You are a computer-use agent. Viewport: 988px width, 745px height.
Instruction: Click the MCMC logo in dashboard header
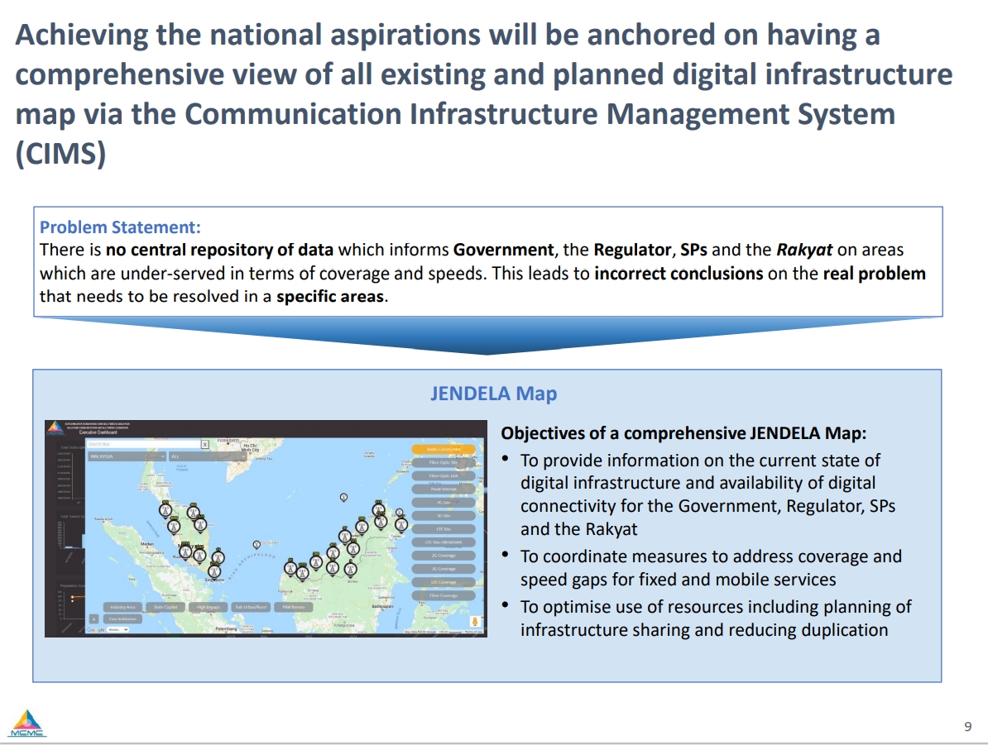(x=55, y=427)
